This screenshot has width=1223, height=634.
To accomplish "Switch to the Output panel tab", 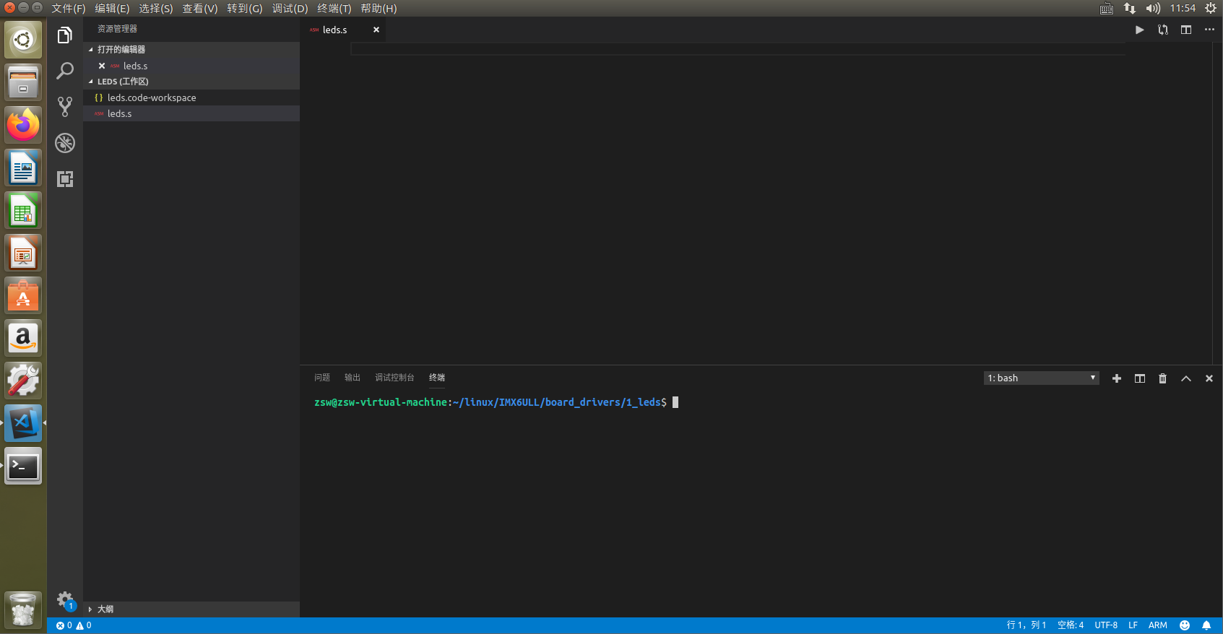I will click(x=353, y=378).
